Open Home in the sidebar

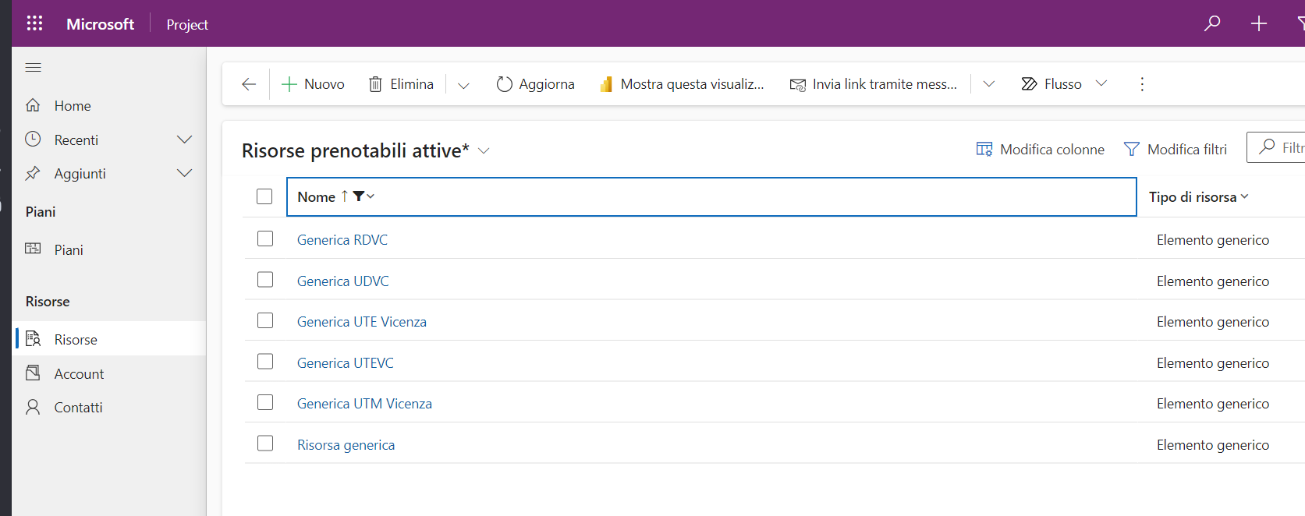tap(109, 106)
